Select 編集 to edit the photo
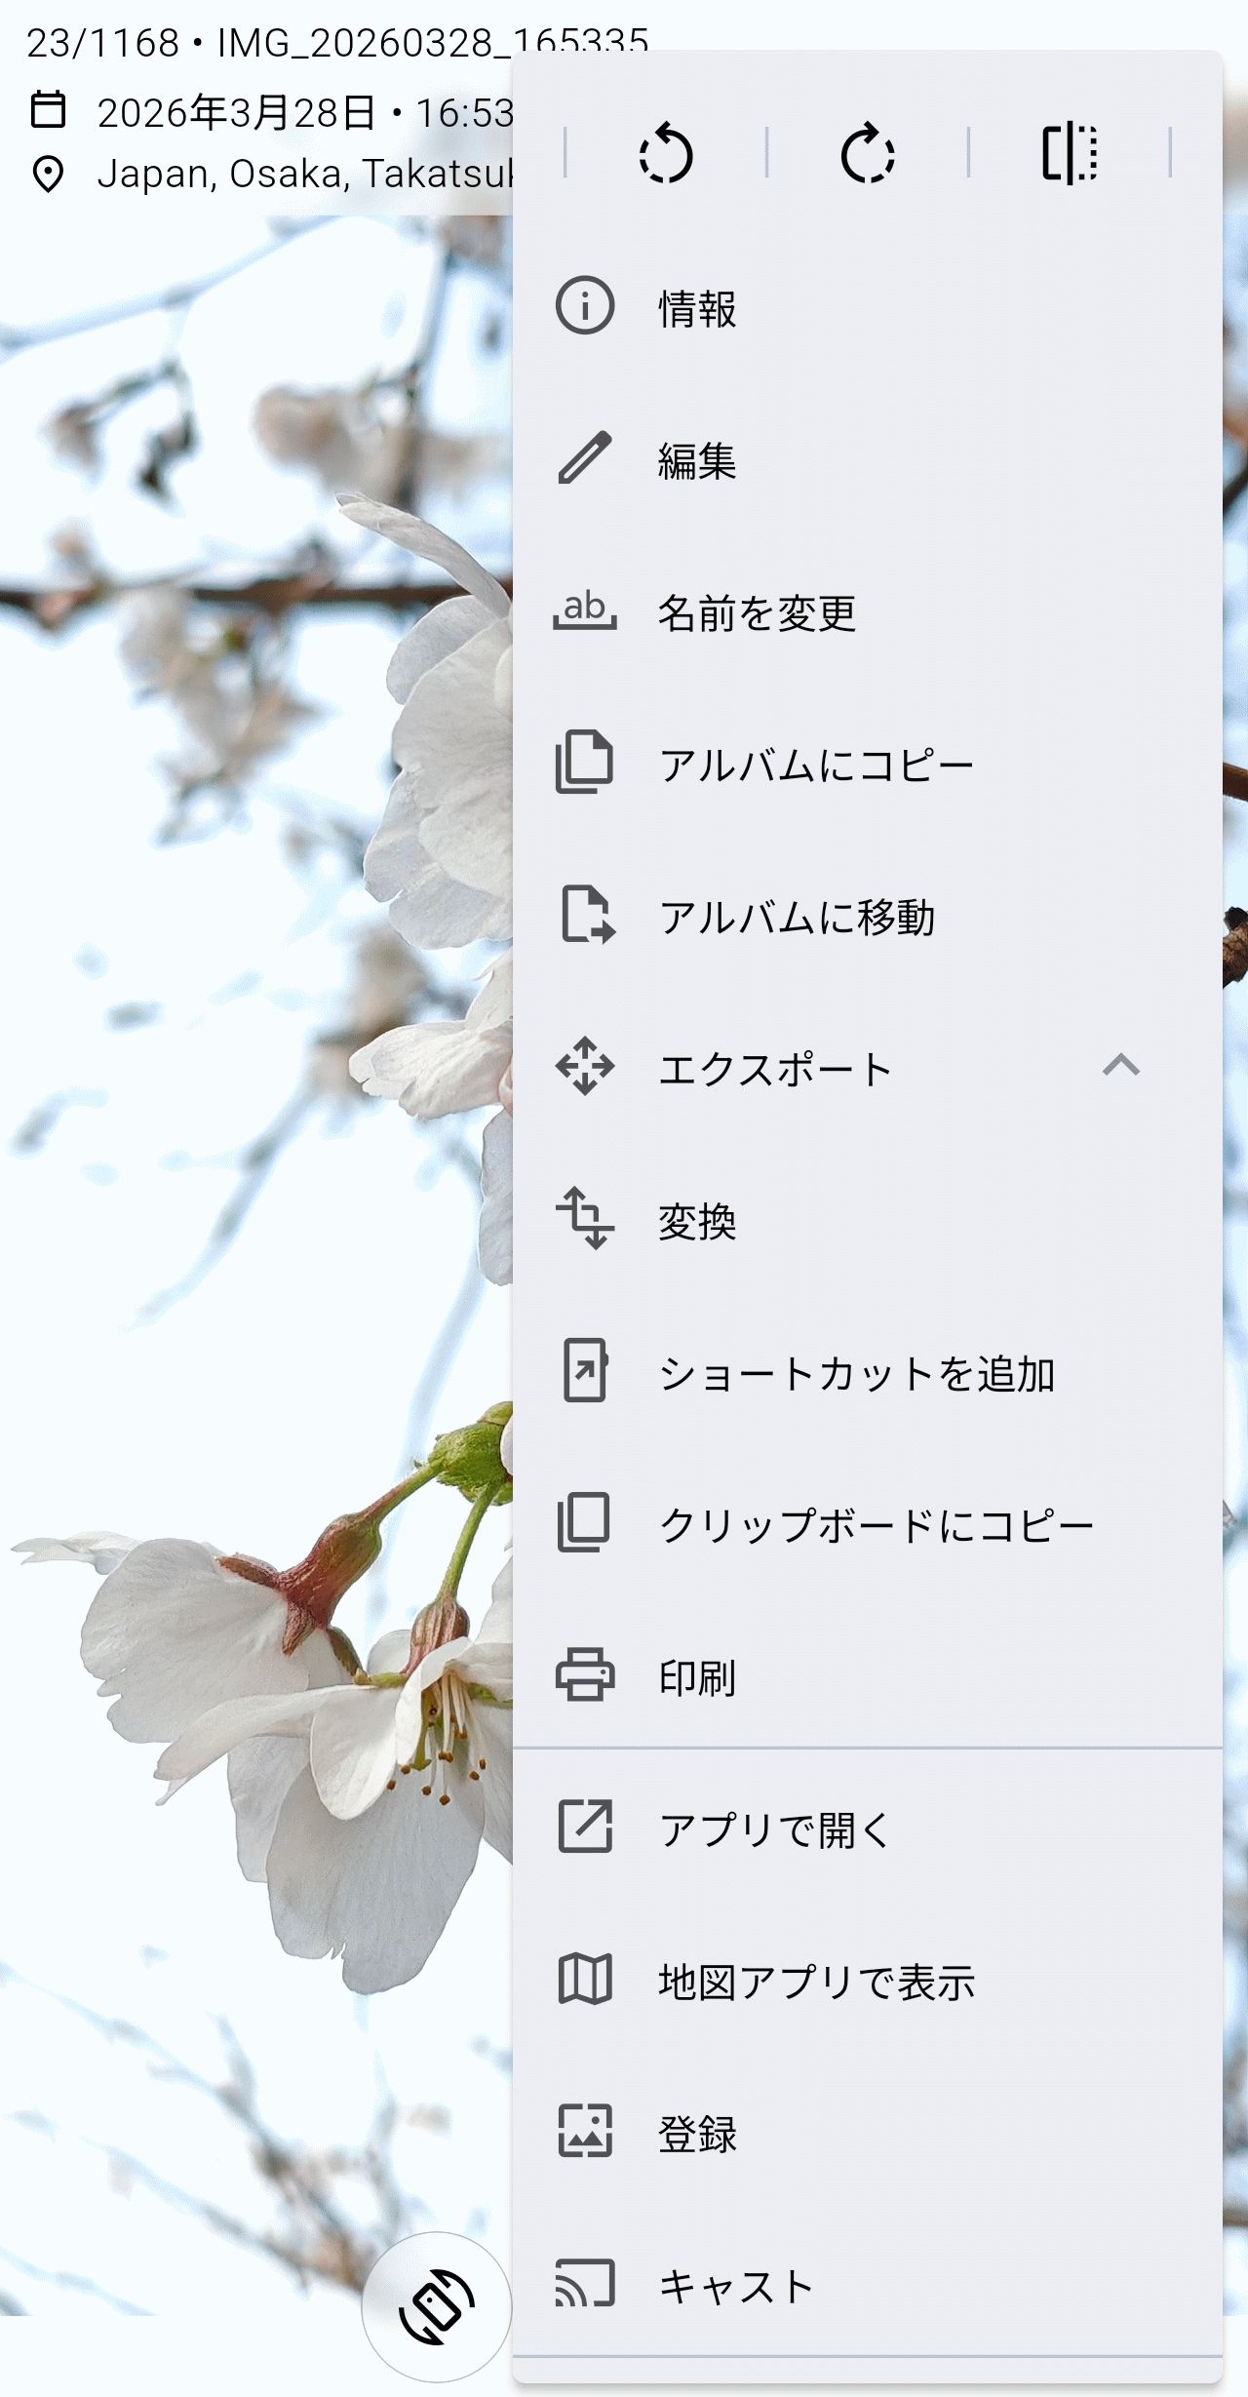 (x=696, y=460)
